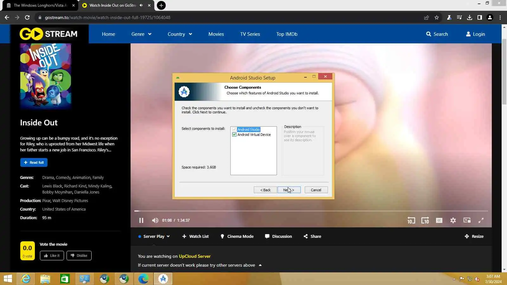Open the United States of America link
Image resolution: width=507 pixels, height=285 pixels.
pos(64,209)
